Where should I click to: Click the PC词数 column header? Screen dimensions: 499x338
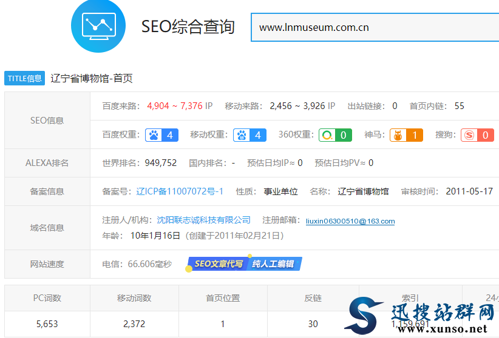(47, 298)
